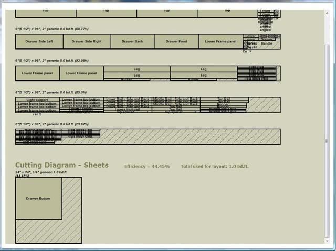Select the Drawer Bottom sheet piece
The height and width of the screenshot is (251, 336).
click(39, 198)
